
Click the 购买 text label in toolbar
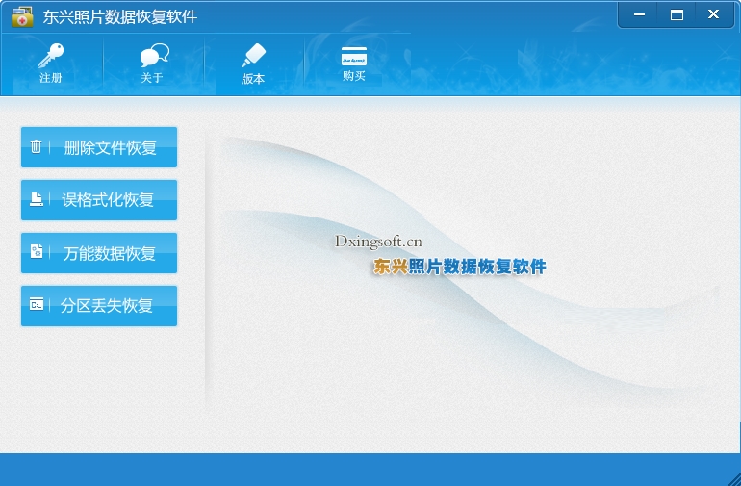pos(354,76)
